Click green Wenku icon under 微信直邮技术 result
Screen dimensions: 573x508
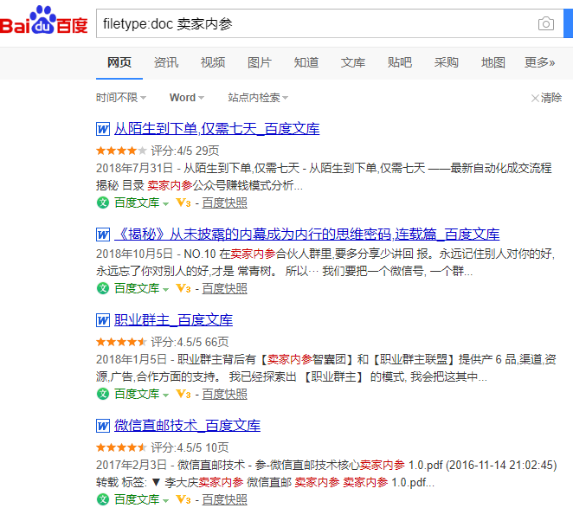(x=103, y=499)
